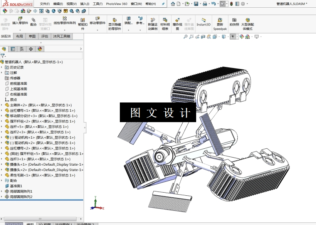
Task: Open FeatureManager design tree tab icon
Action: (4, 49)
